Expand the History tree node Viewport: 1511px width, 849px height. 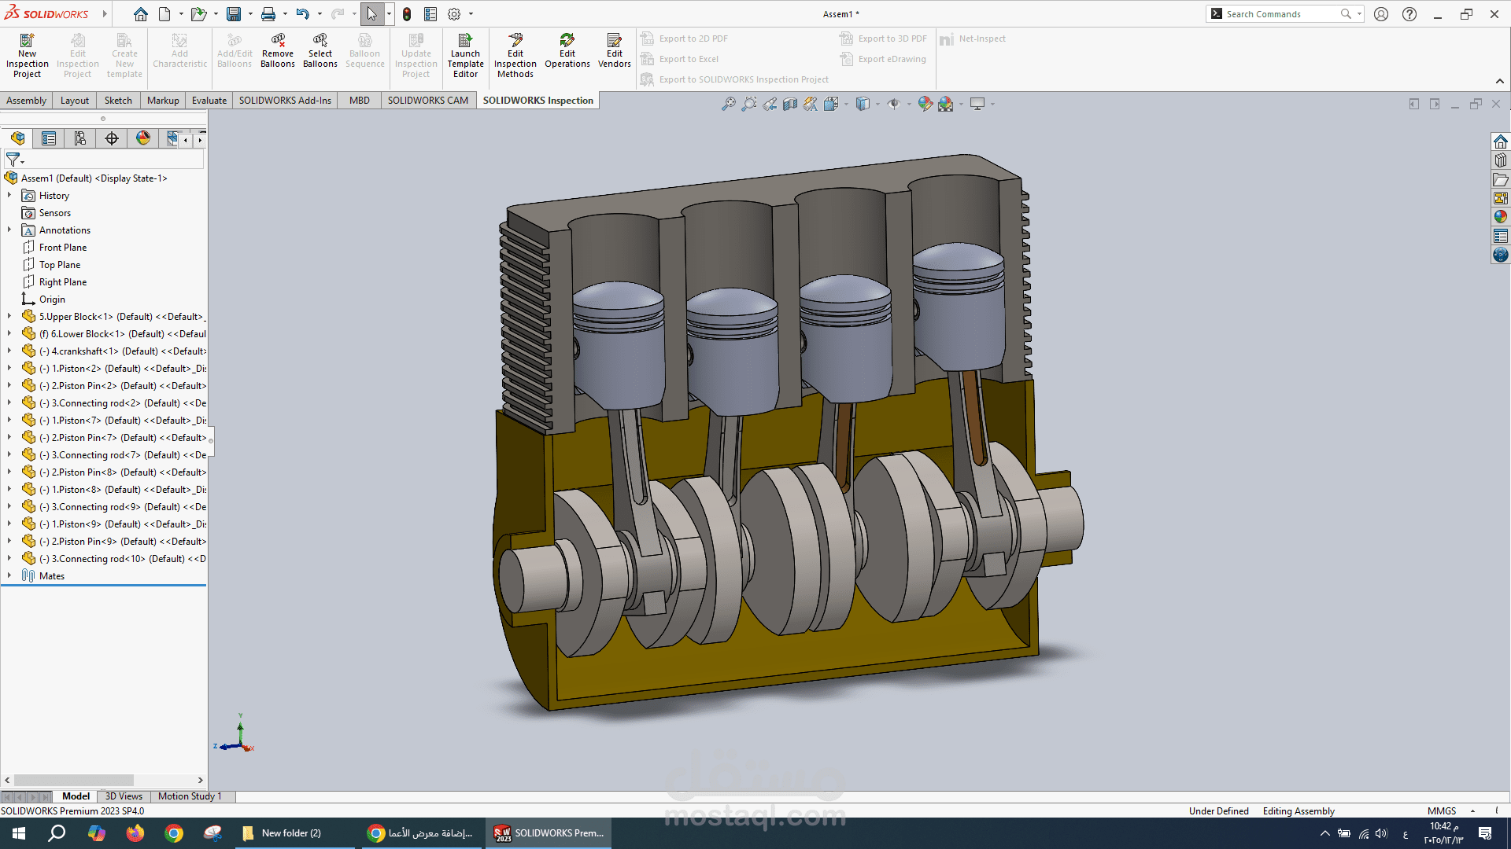click(x=9, y=195)
